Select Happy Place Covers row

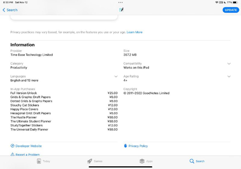pos(64,109)
